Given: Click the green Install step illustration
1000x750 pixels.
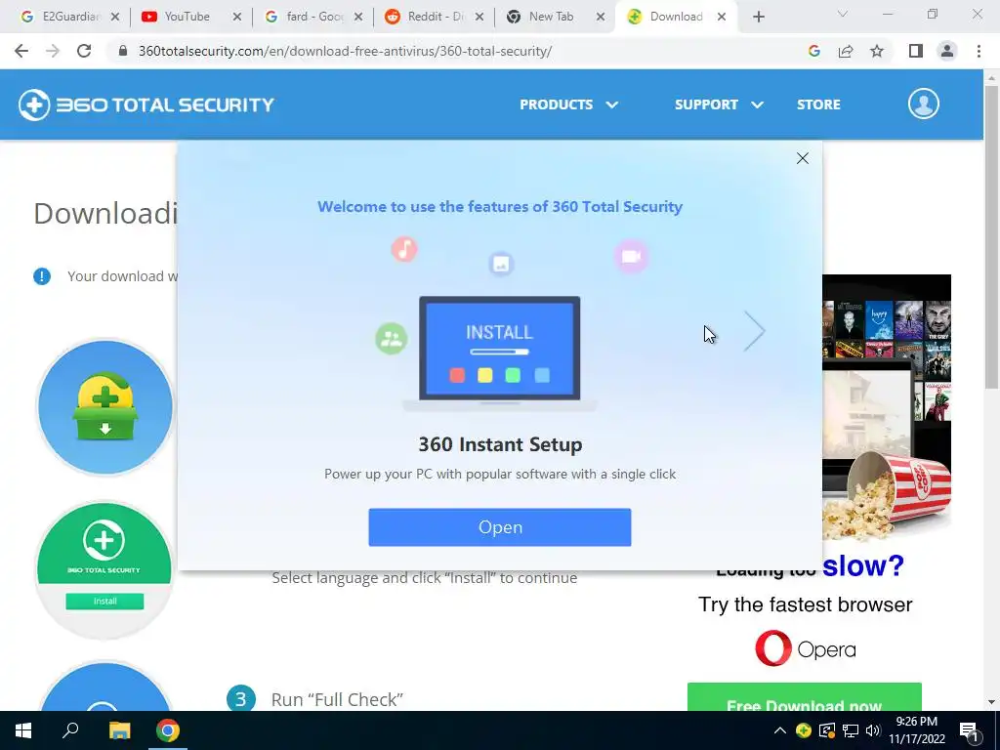Looking at the screenshot, I should (104, 569).
